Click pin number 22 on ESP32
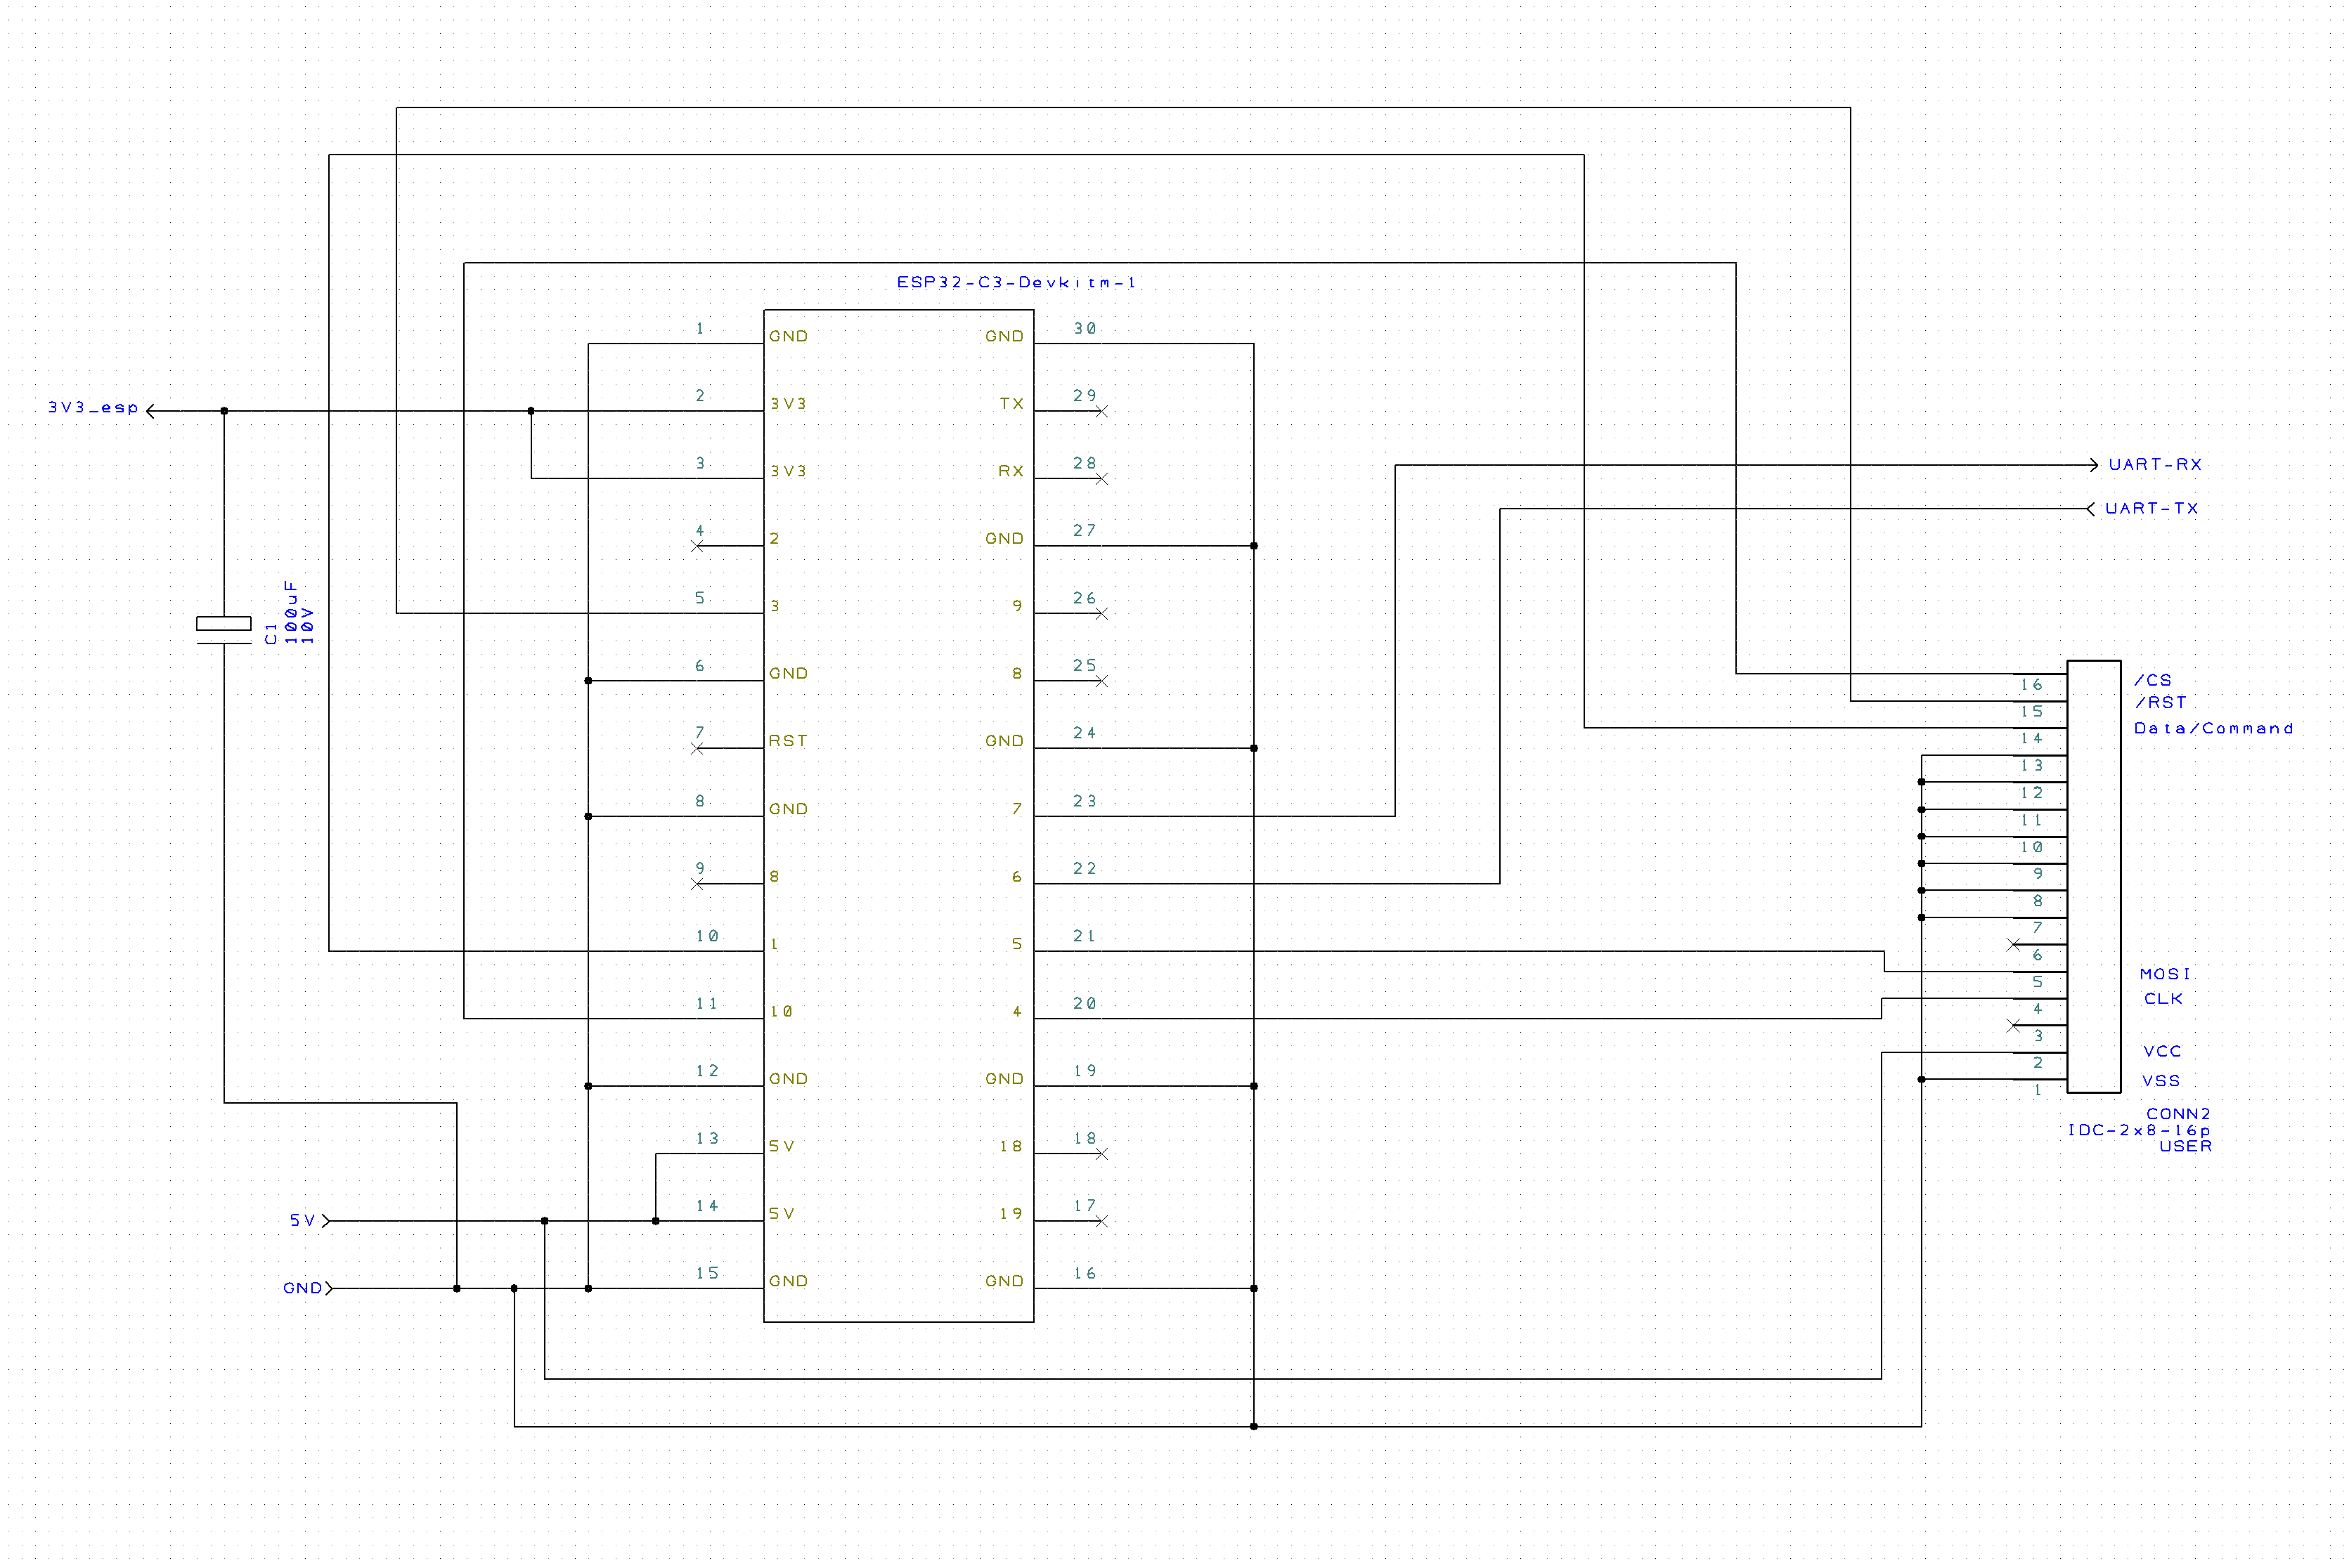 click(1085, 869)
